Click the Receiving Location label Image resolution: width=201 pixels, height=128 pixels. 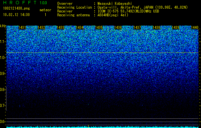[74, 7]
